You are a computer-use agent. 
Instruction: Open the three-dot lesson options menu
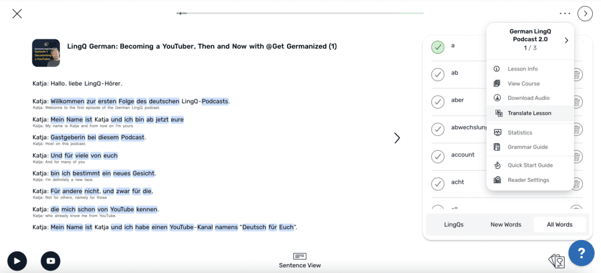(565, 13)
